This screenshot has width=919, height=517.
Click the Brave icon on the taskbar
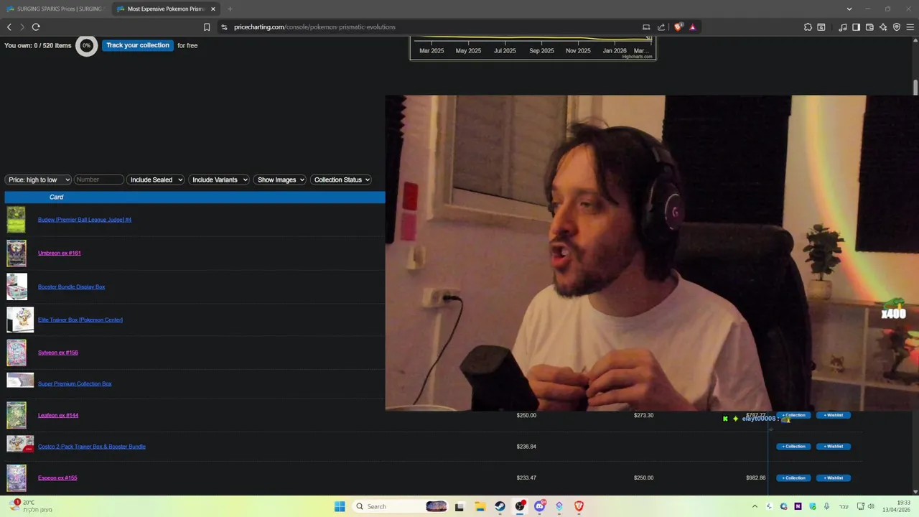click(x=579, y=506)
